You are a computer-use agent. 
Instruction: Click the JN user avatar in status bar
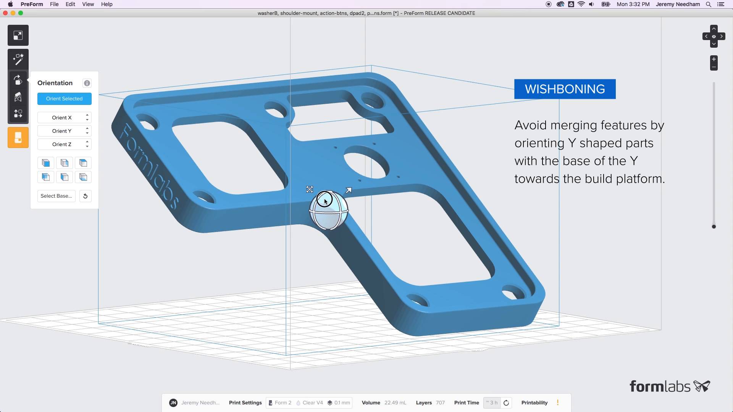click(x=173, y=403)
